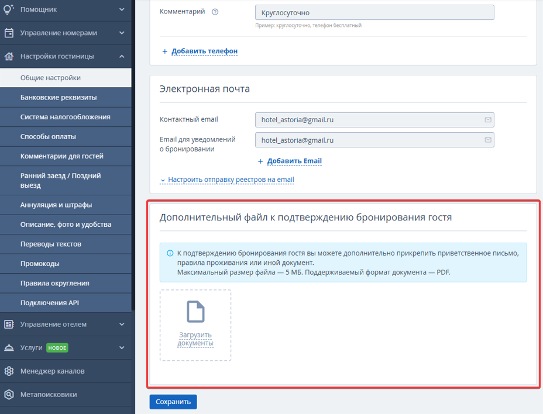Click the Помощник lightbulb icon
Viewport: 543px width, 414px height.
click(9, 9)
